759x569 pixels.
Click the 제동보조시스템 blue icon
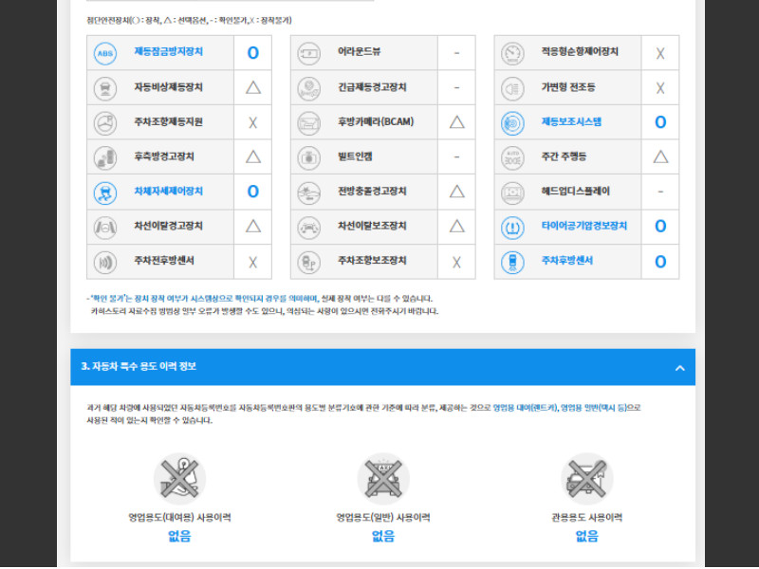click(x=512, y=123)
